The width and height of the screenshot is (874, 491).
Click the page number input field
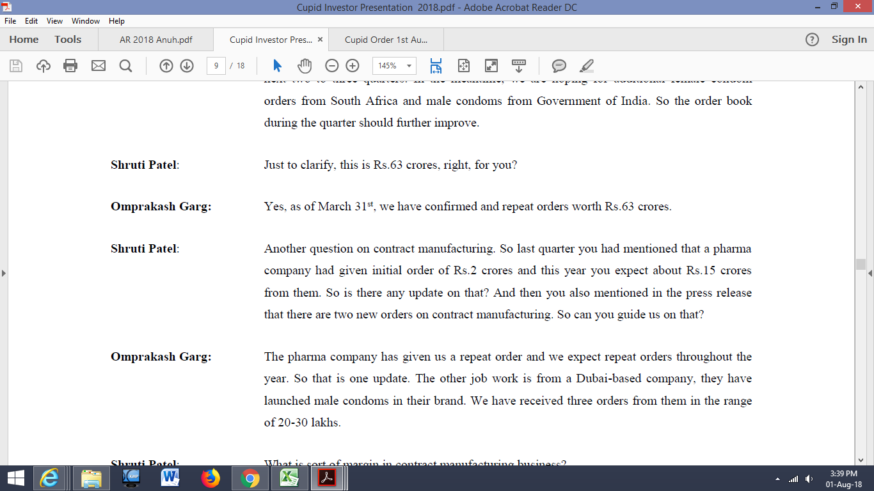[216, 66]
